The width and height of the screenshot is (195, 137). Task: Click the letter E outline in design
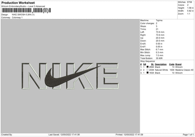pyautogui.click(x=108, y=76)
